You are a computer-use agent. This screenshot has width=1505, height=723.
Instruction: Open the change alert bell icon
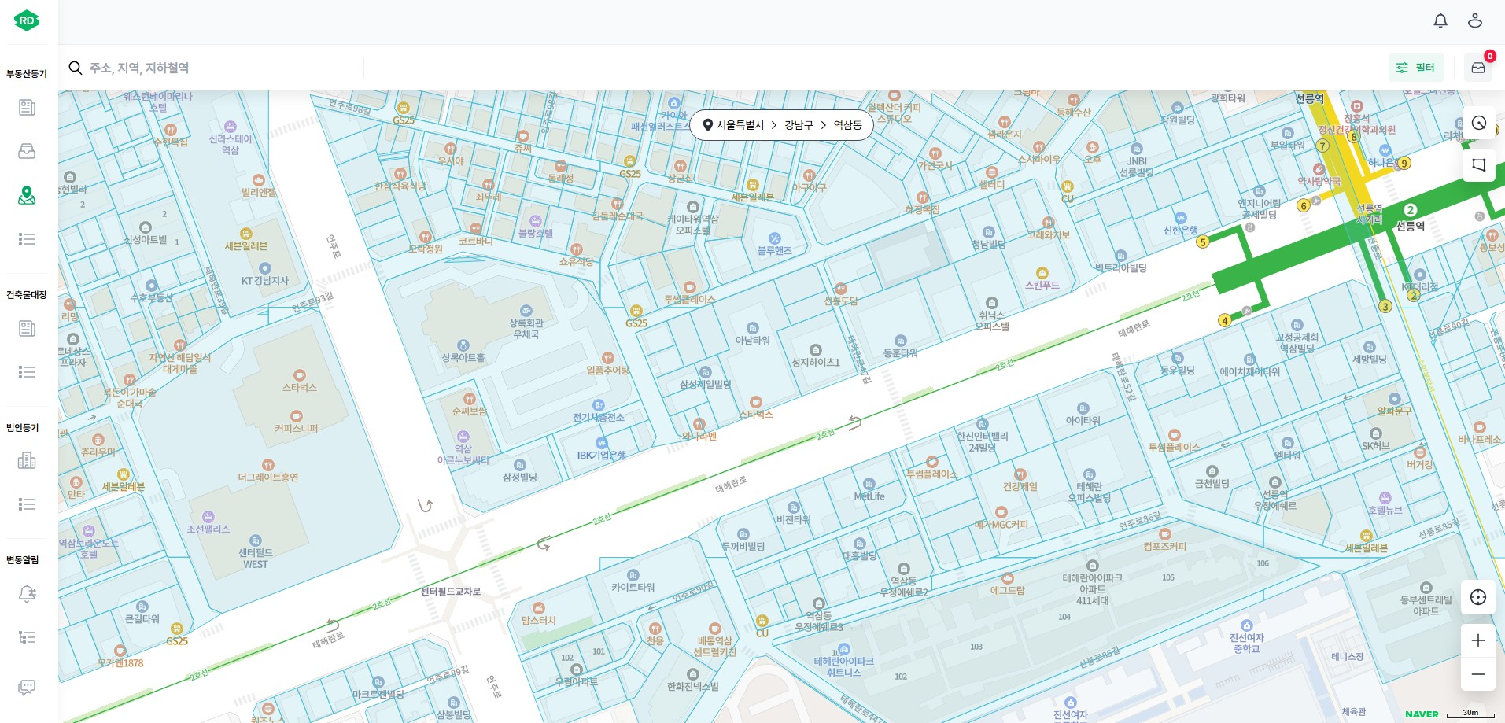pyautogui.click(x=27, y=594)
